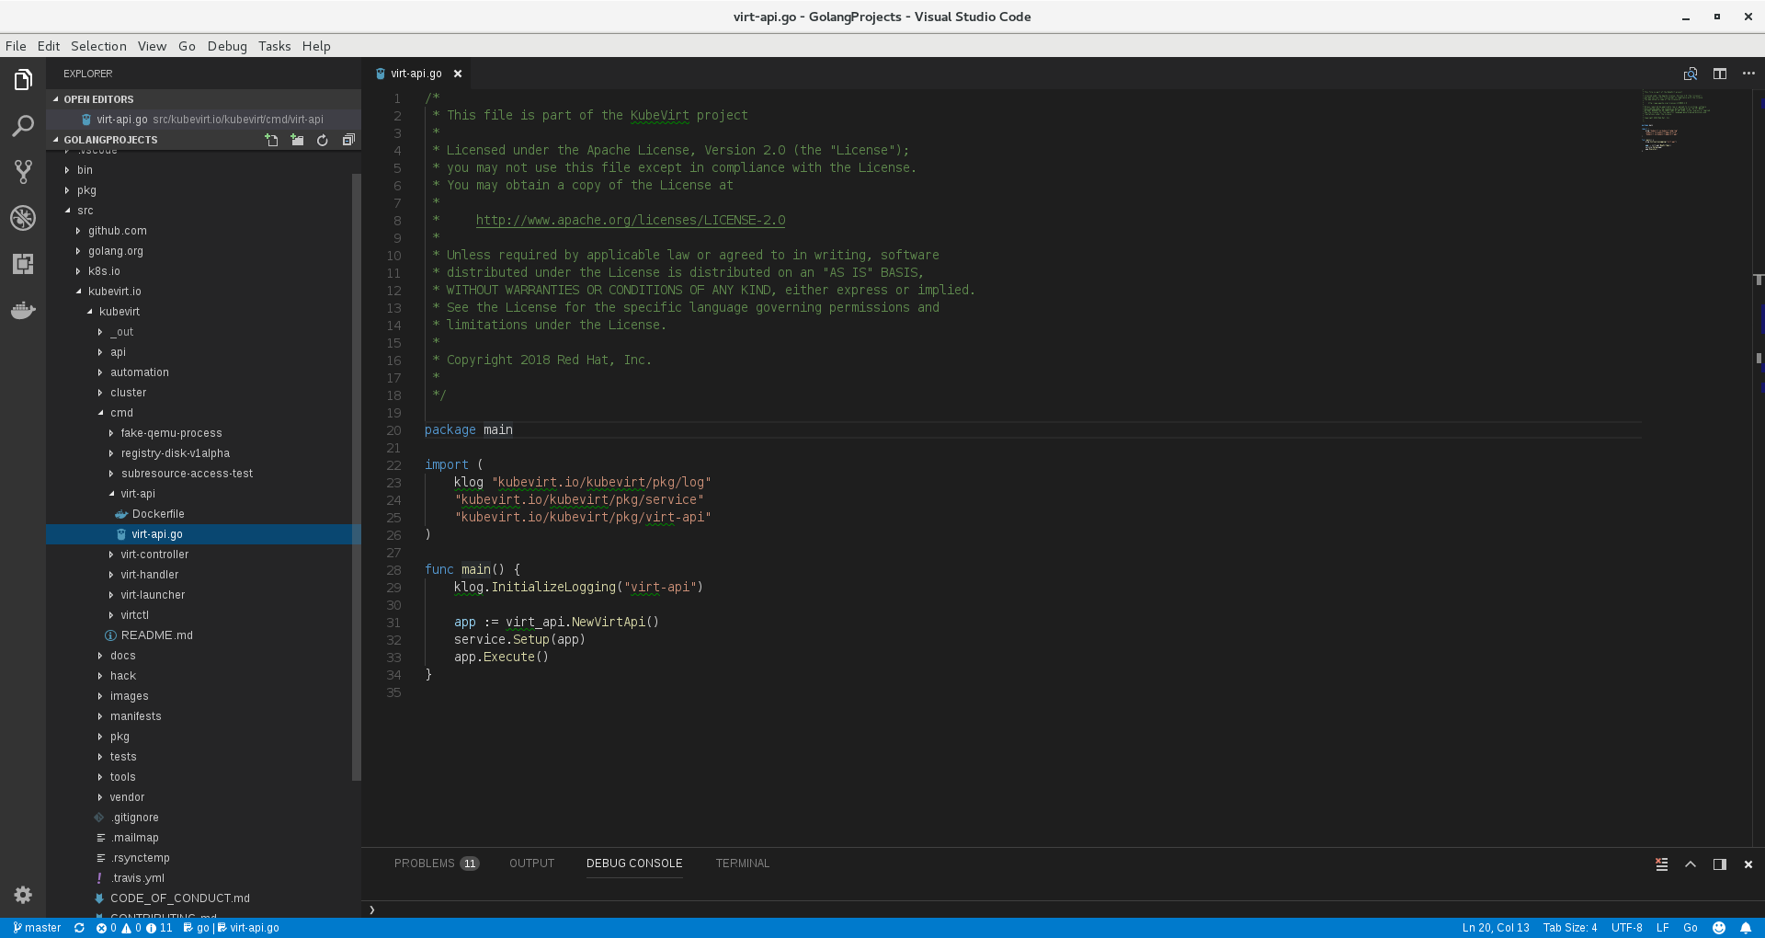Maximize the panel with the chevron icon

pyautogui.click(x=1690, y=864)
